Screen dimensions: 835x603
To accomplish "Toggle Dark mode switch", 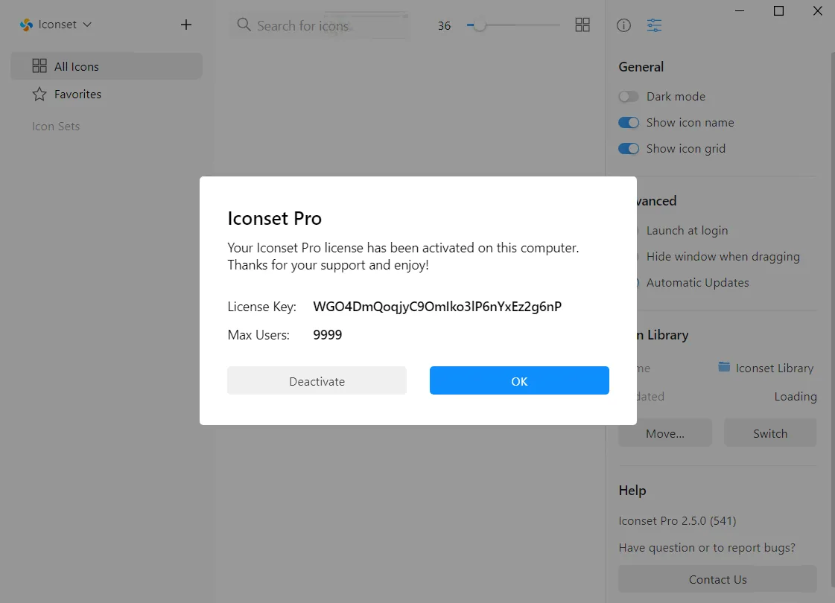I will [629, 96].
